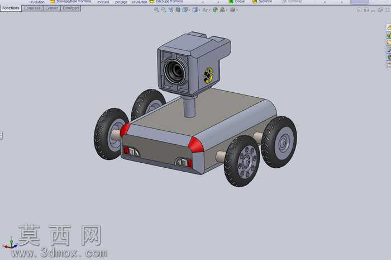Switch to the Evaluer tab
The image size is (391, 260).
pyautogui.click(x=51, y=8)
